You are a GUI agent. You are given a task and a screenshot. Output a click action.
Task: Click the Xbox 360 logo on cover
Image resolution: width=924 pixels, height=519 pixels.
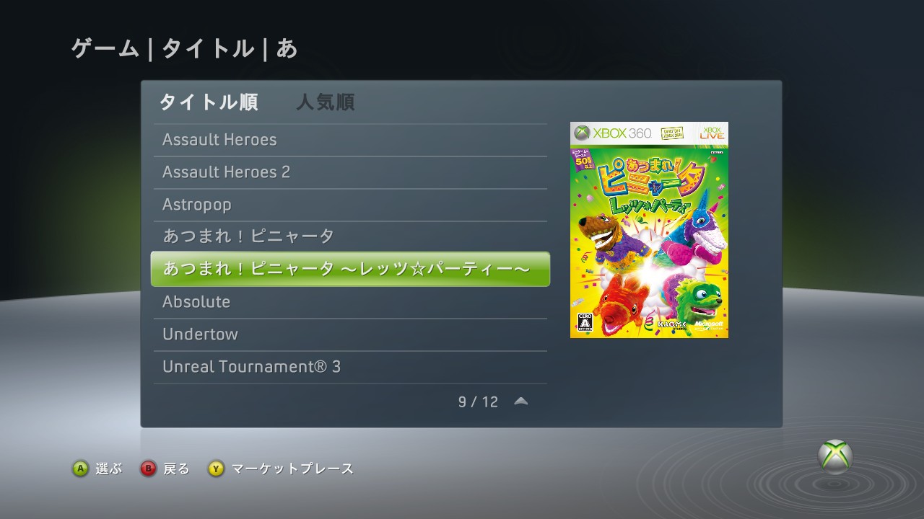coord(613,133)
